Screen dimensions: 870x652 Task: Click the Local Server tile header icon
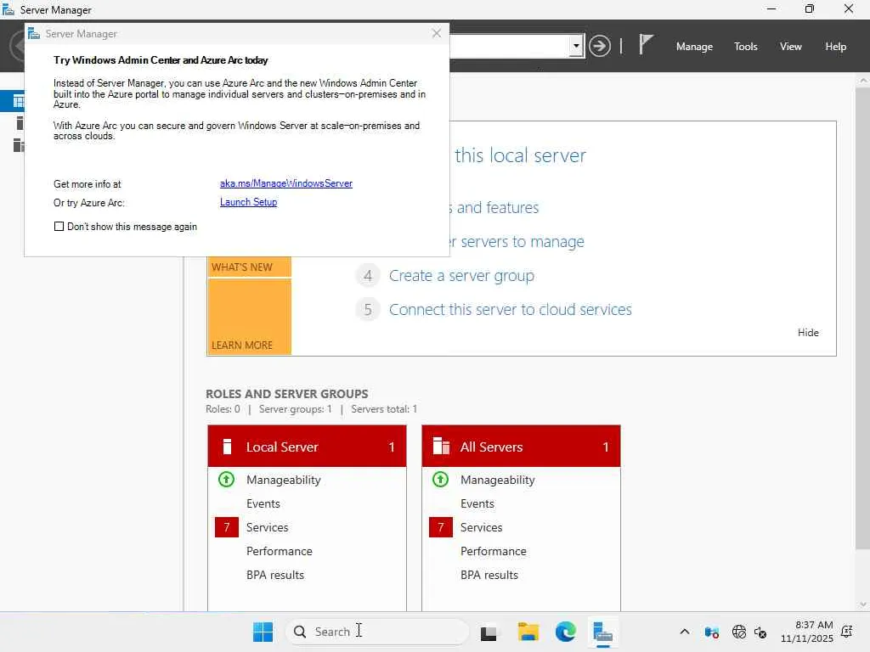point(227,447)
